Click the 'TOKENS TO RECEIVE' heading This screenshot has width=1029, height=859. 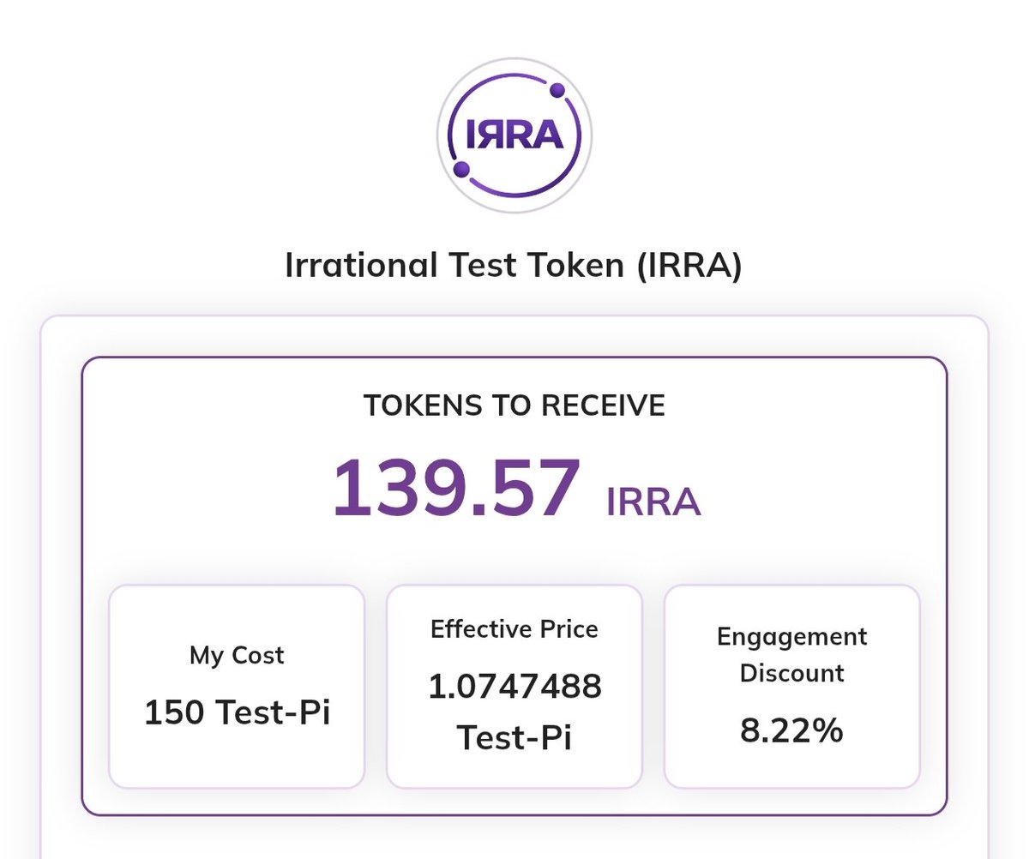(514, 405)
